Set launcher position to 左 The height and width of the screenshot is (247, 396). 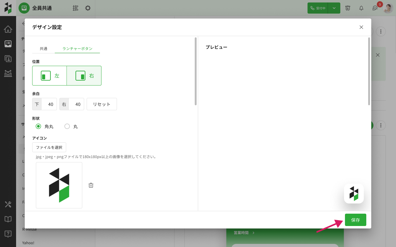click(x=49, y=76)
